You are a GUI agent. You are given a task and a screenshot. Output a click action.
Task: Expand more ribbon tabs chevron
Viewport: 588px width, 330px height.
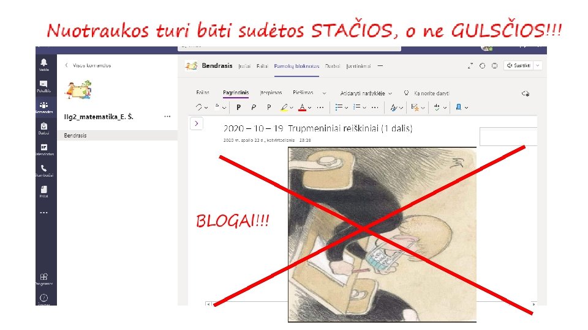point(325,93)
